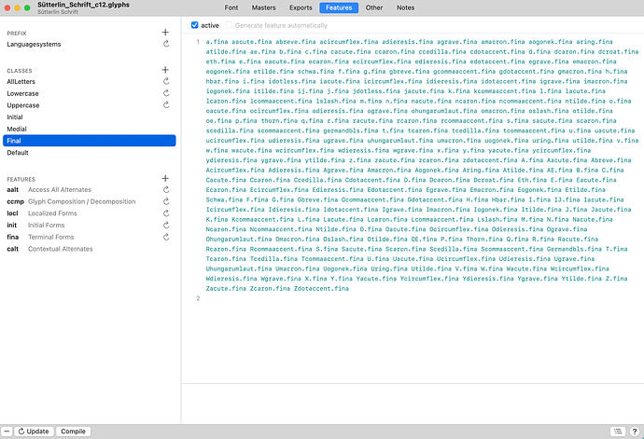
Task: Switch to the Font tab
Action: coord(231,7)
